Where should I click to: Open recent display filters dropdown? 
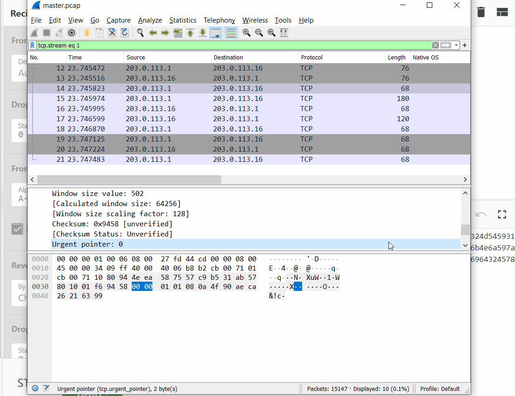(x=456, y=45)
